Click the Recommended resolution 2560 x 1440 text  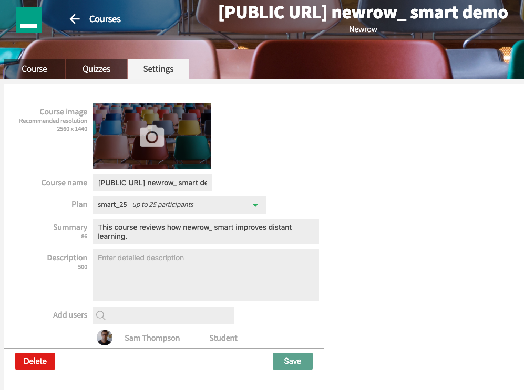click(x=53, y=125)
